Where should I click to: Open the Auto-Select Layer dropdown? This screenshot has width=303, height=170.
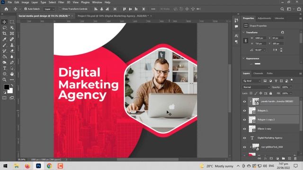[x=49, y=9]
